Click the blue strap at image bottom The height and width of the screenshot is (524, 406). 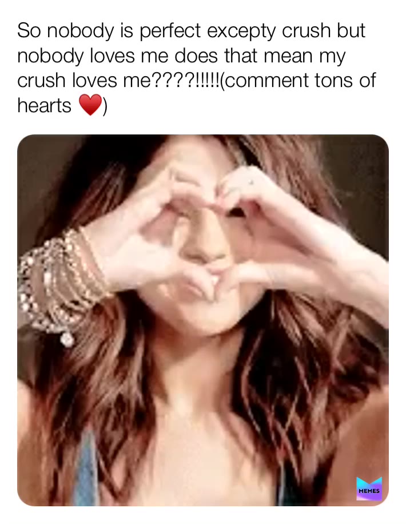pos(89,469)
